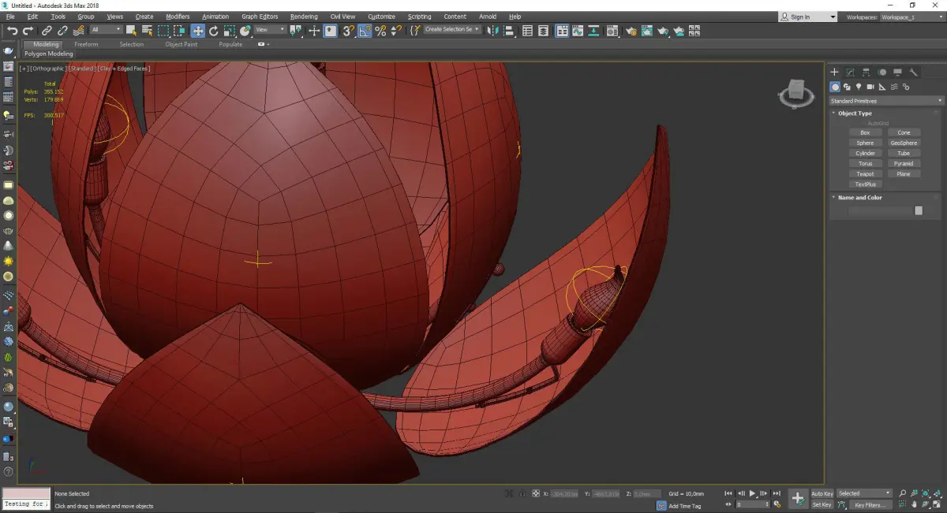Image resolution: width=947 pixels, height=513 pixels.
Task: Choose the Select Object tool
Action: (x=131, y=31)
